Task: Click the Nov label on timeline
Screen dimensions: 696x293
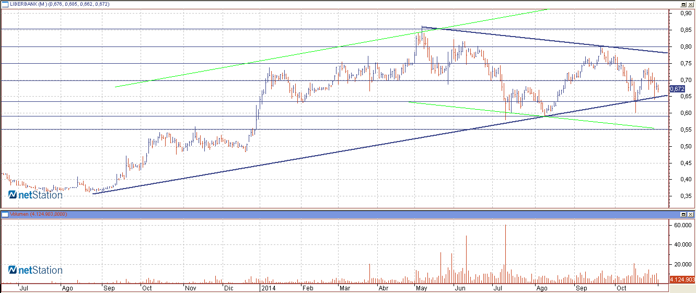Action: (x=191, y=288)
